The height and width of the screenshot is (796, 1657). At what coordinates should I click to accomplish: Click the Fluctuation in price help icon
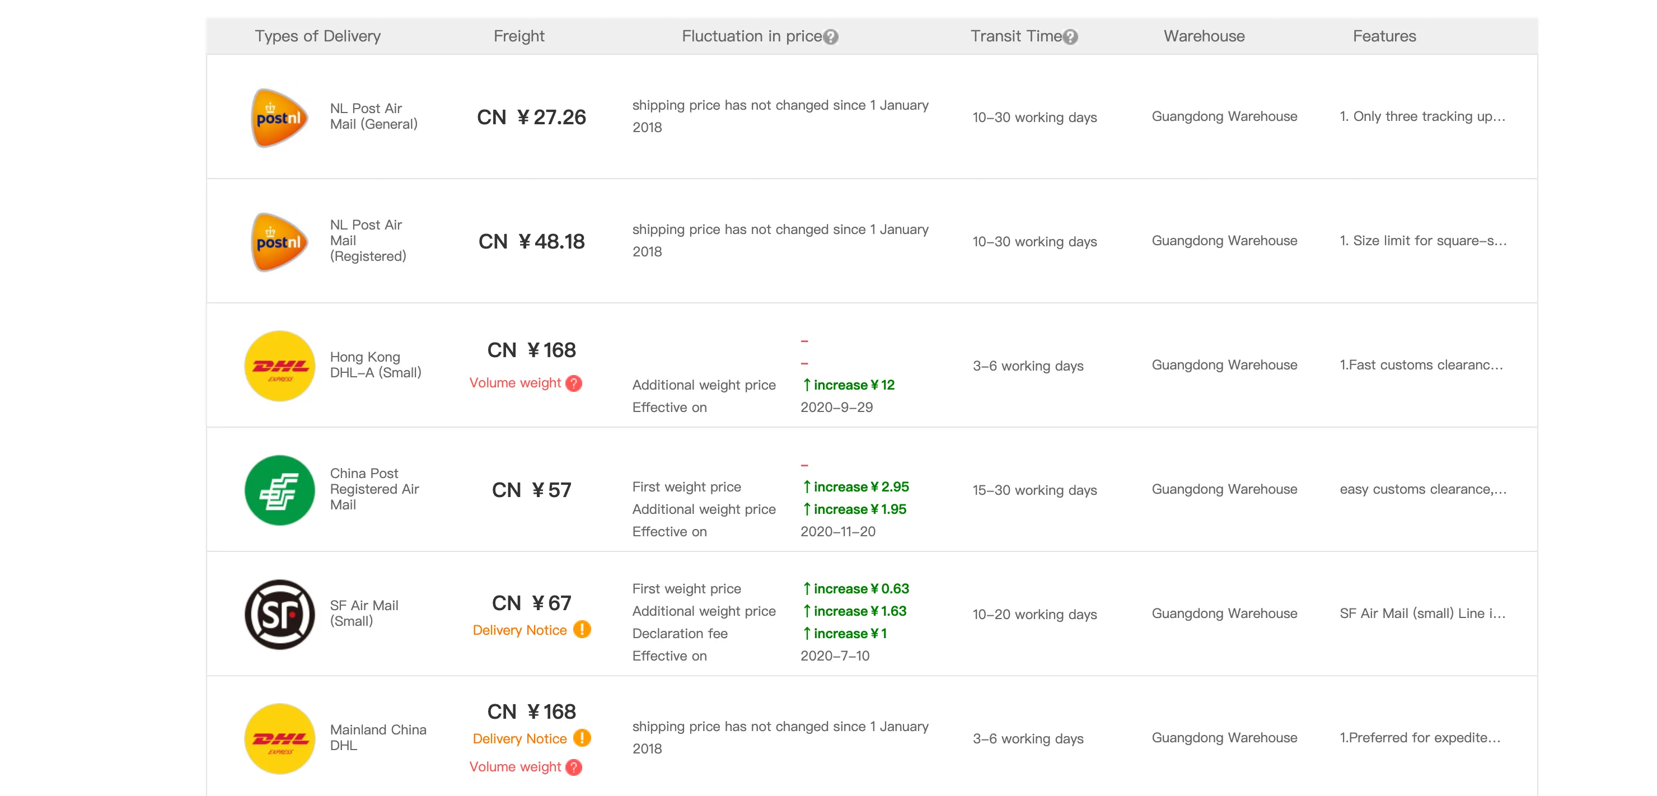830,36
